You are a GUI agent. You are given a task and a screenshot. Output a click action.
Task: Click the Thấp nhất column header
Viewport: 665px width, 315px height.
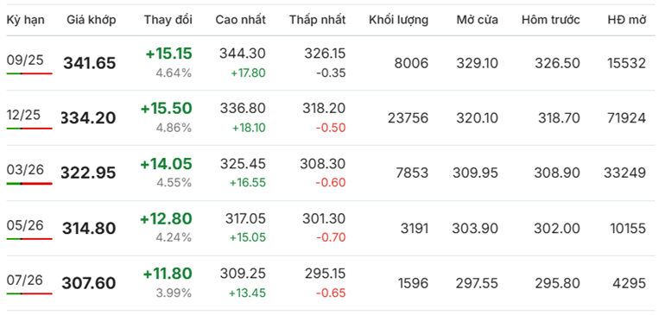318,20
